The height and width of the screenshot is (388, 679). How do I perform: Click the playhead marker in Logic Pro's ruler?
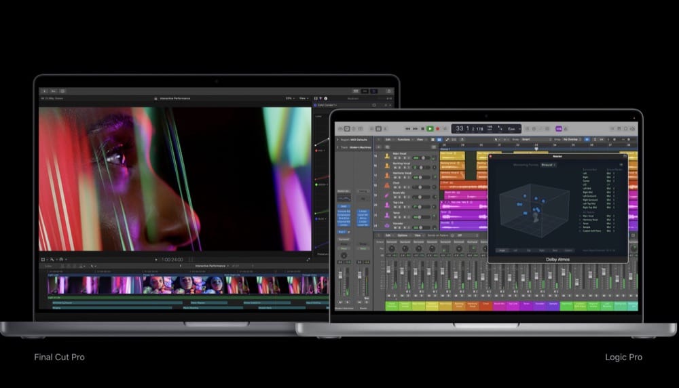[536, 149]
